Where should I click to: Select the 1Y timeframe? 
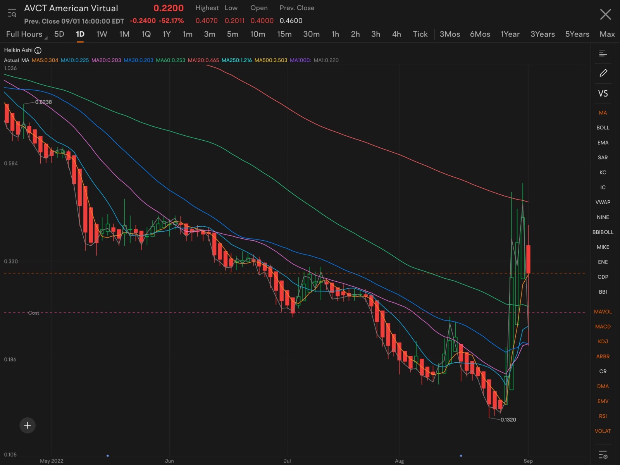(x=167, y=34)
